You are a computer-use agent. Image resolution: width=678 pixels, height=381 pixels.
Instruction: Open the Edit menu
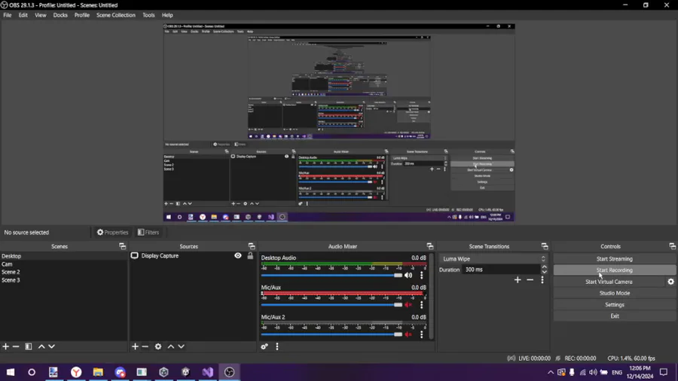[23, 15]
